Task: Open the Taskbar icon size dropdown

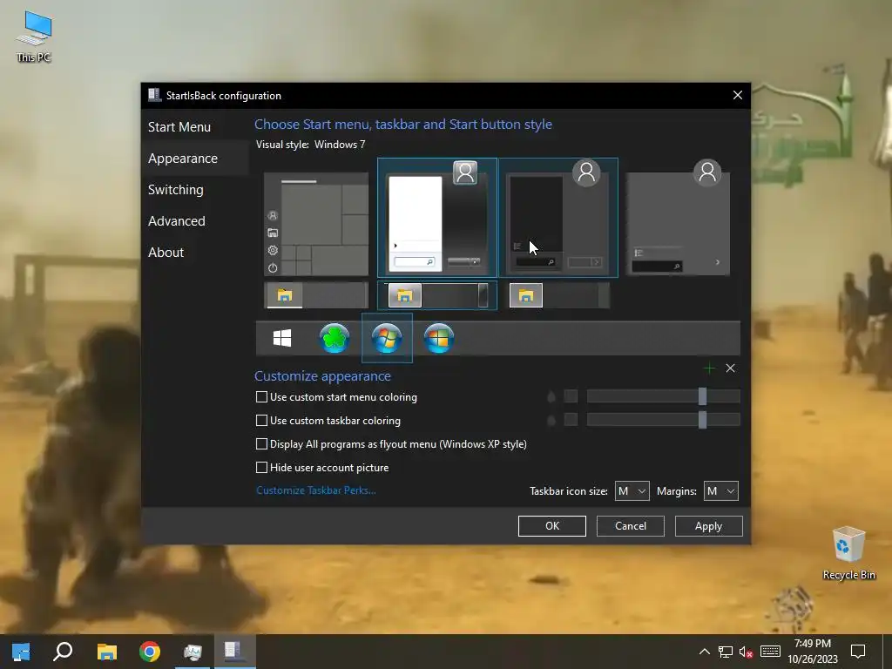Action: pyautogui.click(x=632, y=491)
